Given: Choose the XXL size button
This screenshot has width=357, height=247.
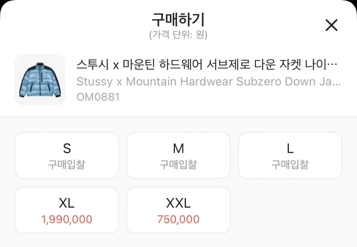Looking at the screenshot, I should click(x=178, y=210).
